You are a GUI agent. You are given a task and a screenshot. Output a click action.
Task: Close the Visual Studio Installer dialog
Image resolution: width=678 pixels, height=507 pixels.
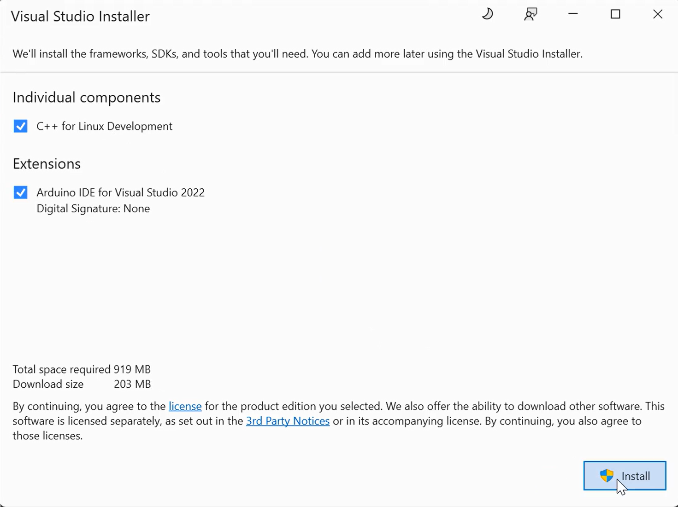[x=658, y=14]
